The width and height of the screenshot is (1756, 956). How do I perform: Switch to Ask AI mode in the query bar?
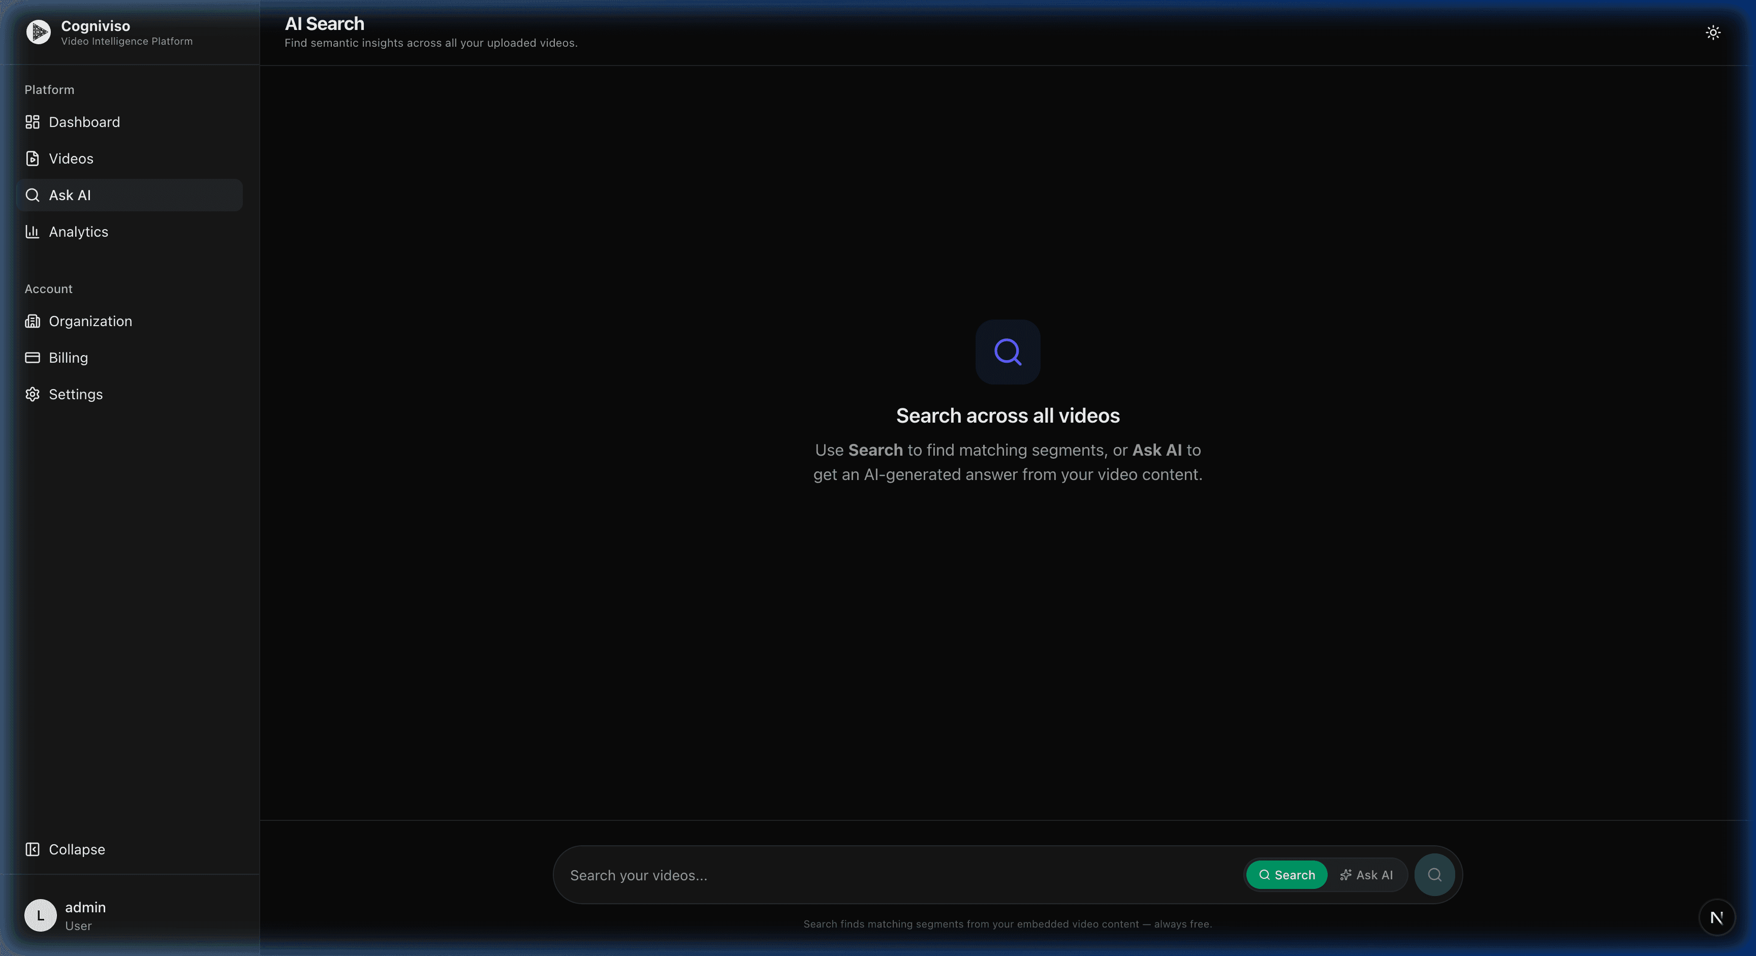[1367, 875]
